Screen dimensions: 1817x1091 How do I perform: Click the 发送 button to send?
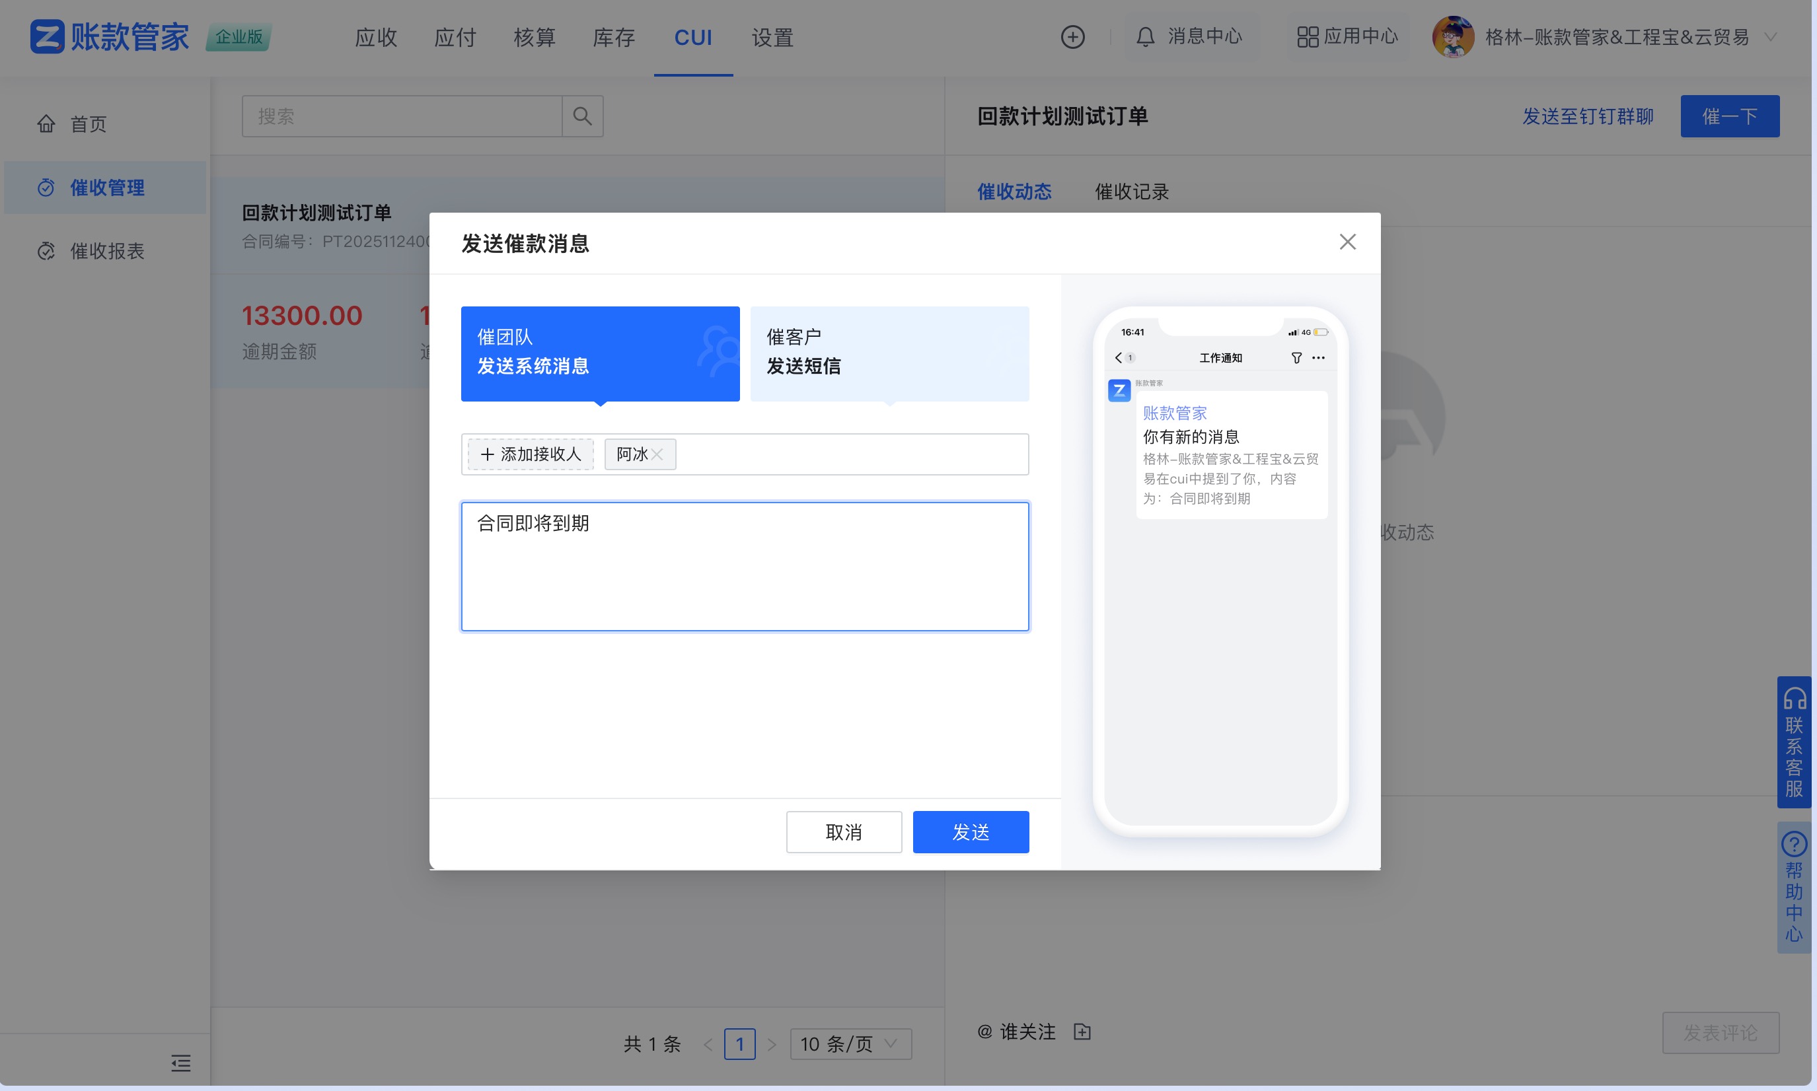coord(971,831)
